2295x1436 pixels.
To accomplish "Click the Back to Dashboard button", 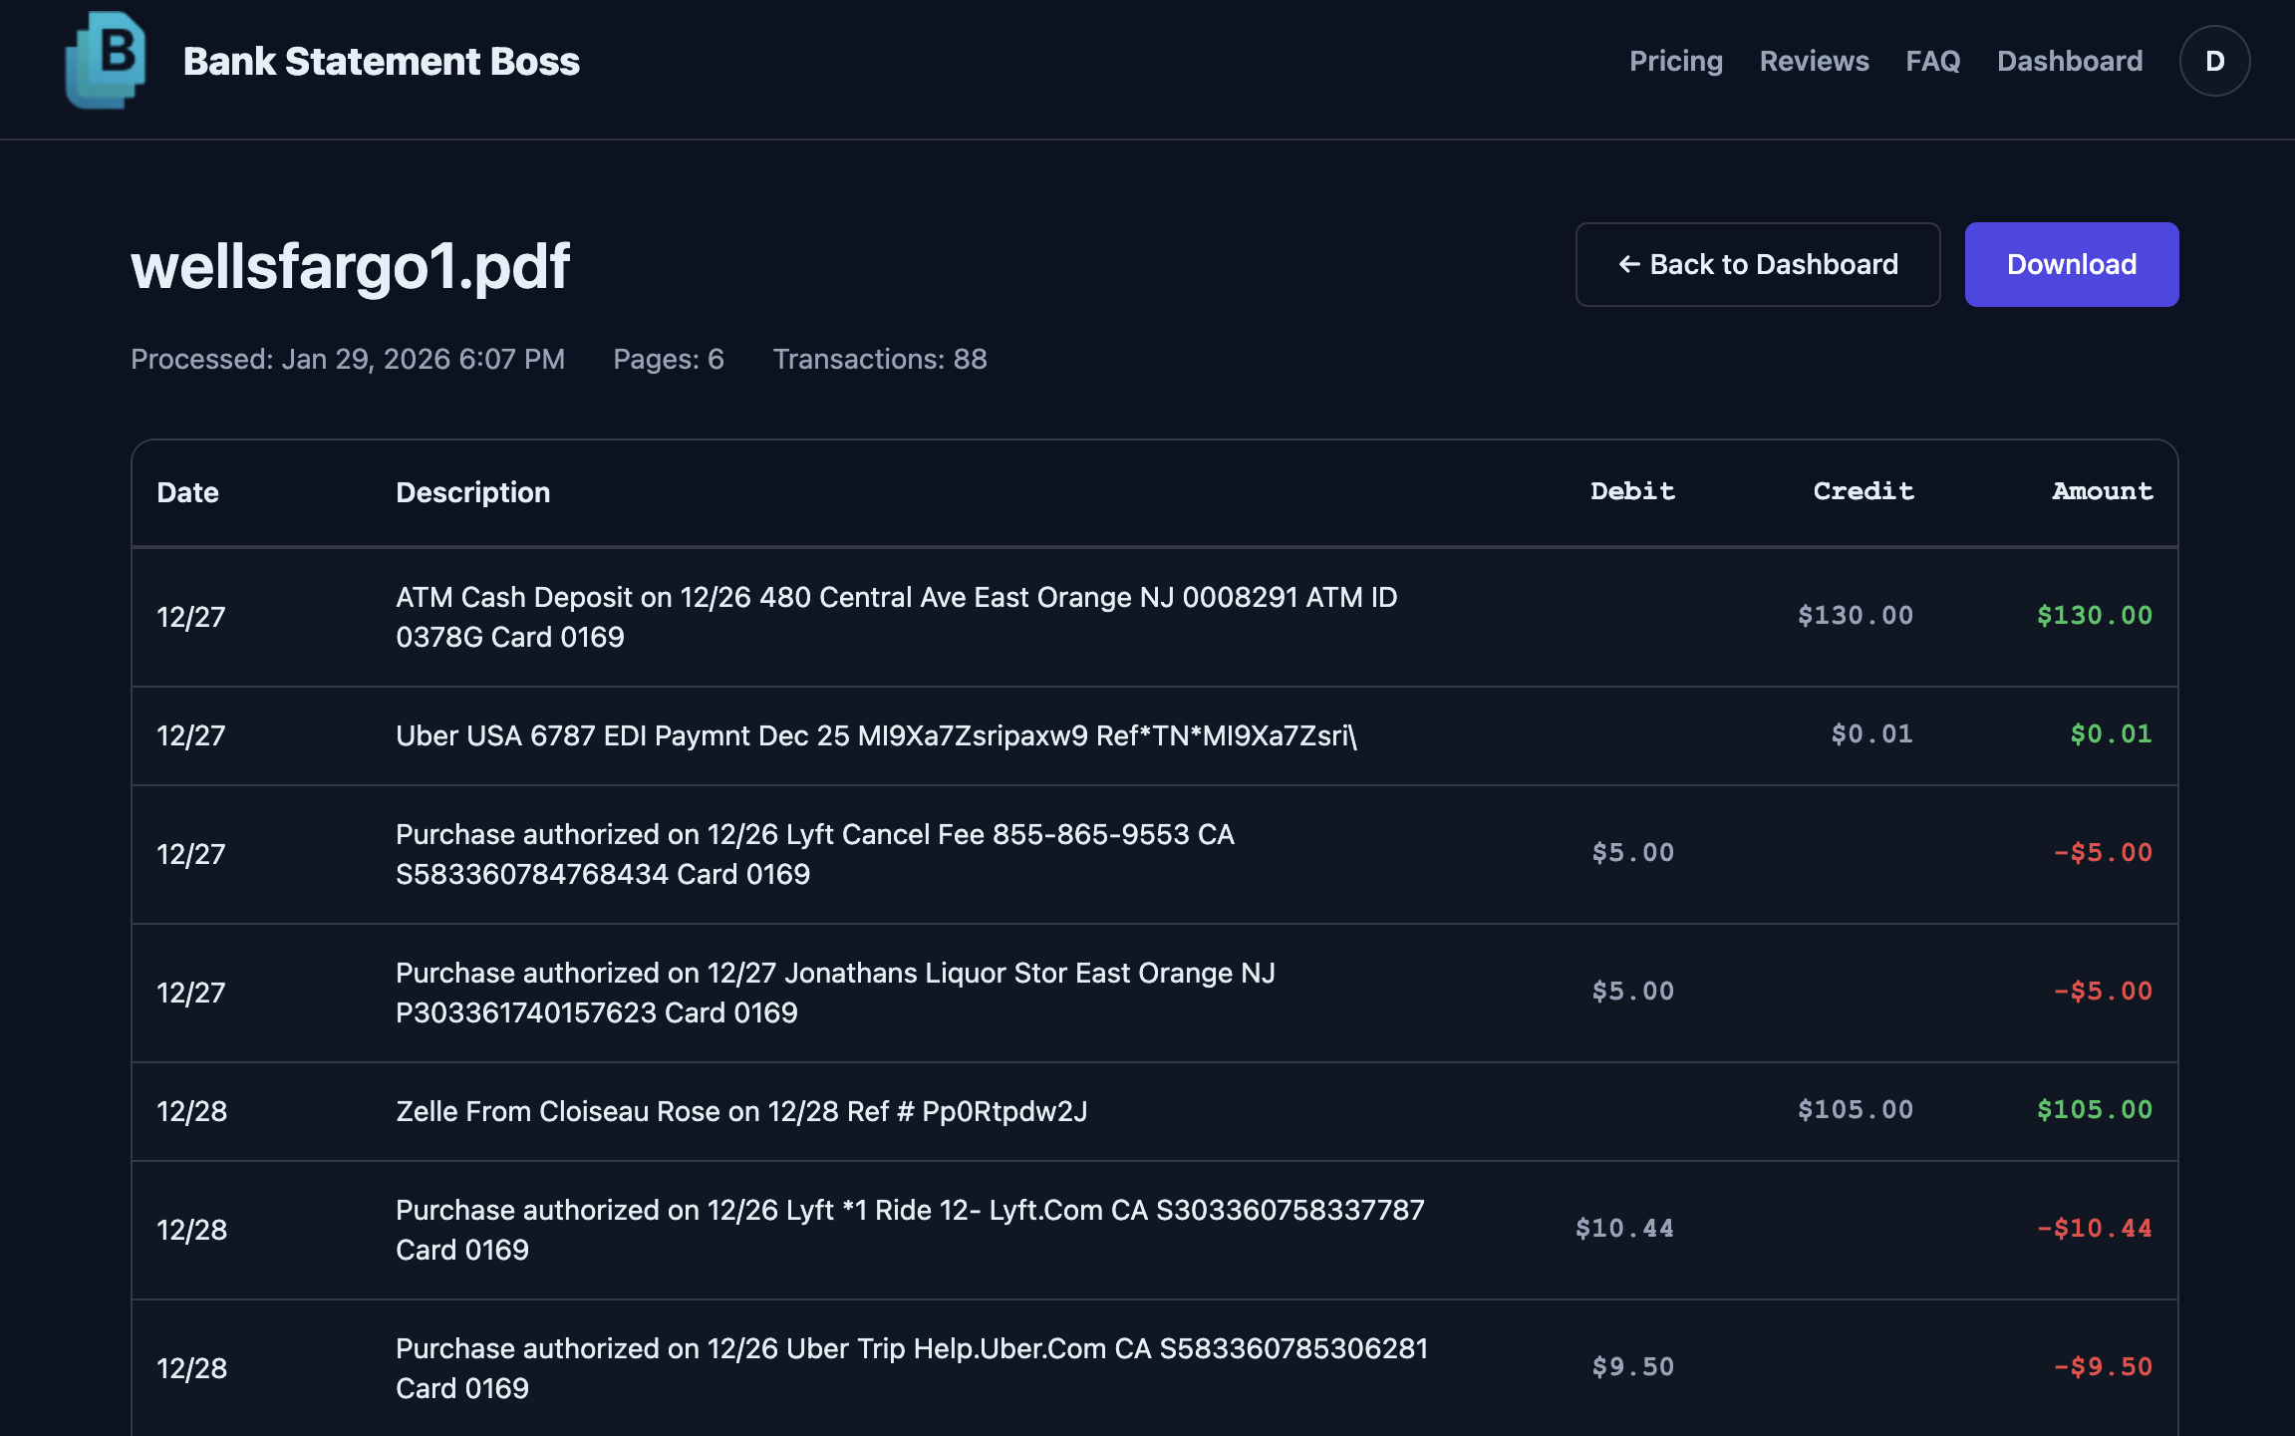I will click(x=1757, y=264).
